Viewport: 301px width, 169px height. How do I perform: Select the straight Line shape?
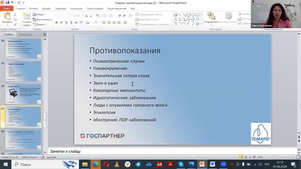coord(180,15)
